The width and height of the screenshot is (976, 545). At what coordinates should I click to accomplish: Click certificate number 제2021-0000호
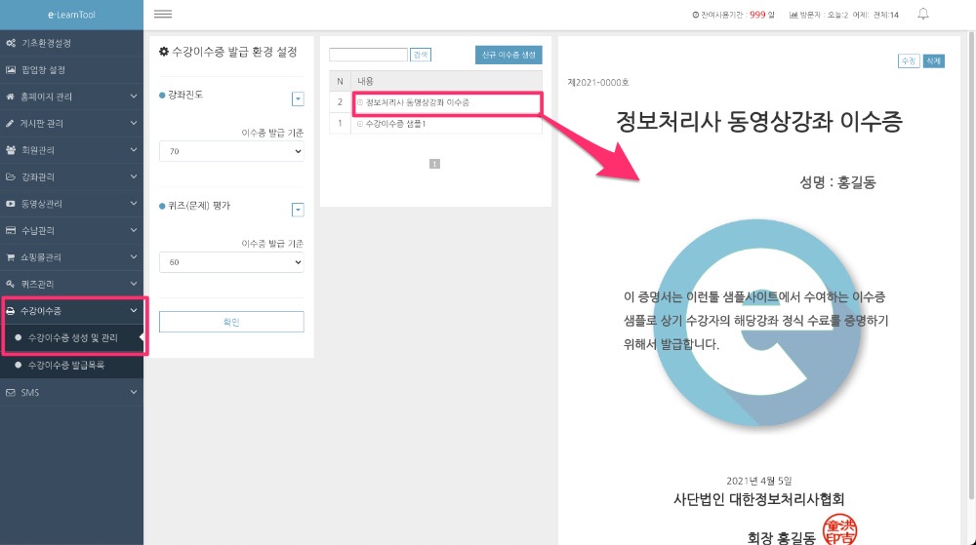click(x=598, y=82)
